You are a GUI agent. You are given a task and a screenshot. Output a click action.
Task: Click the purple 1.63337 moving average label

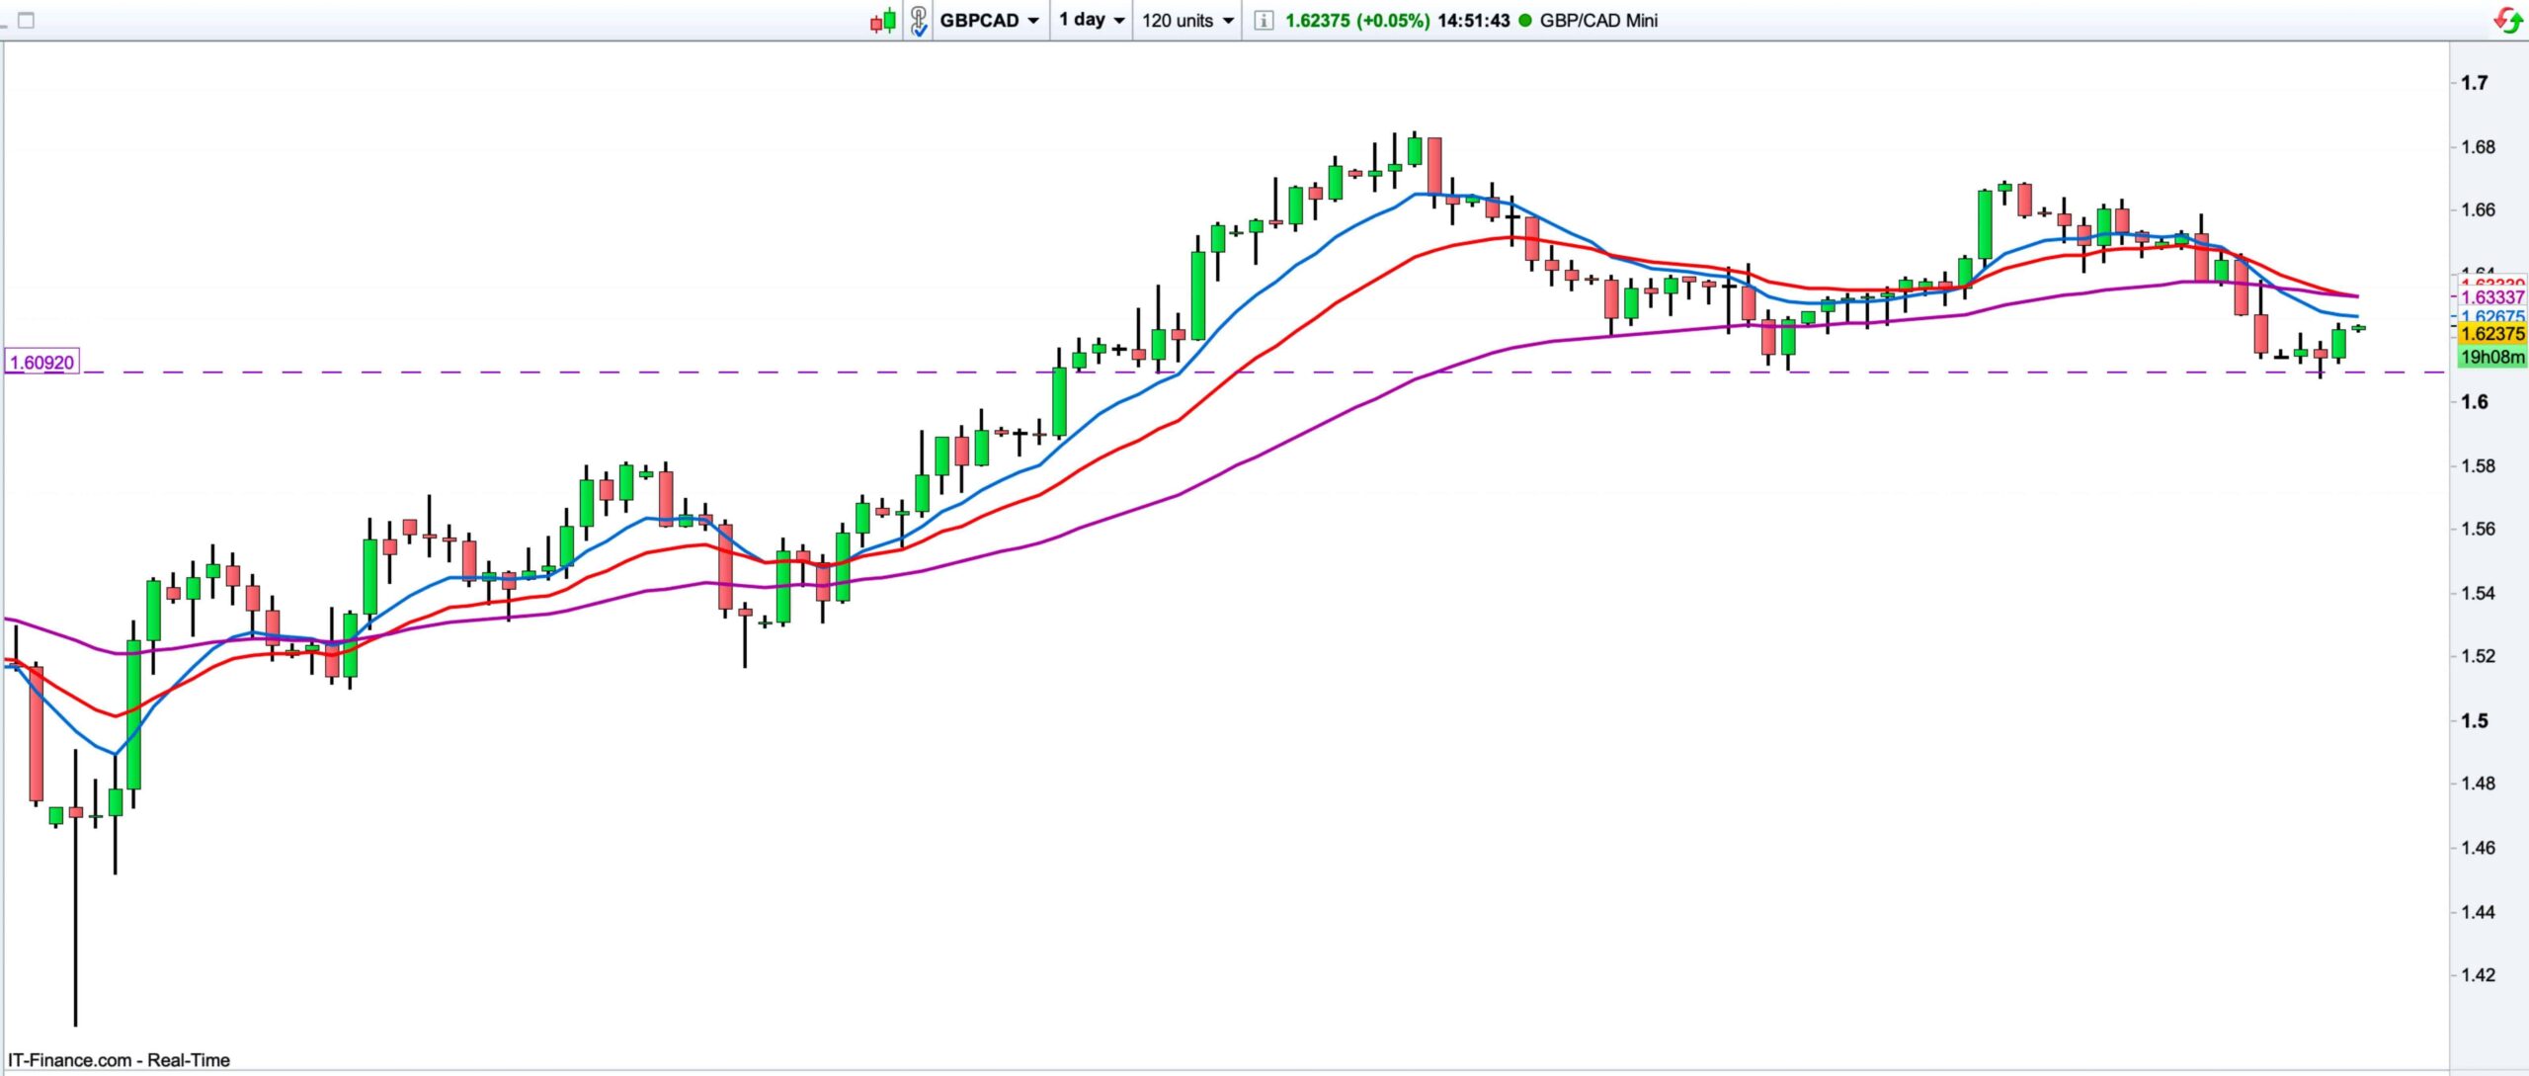(x=2491, y=297)
